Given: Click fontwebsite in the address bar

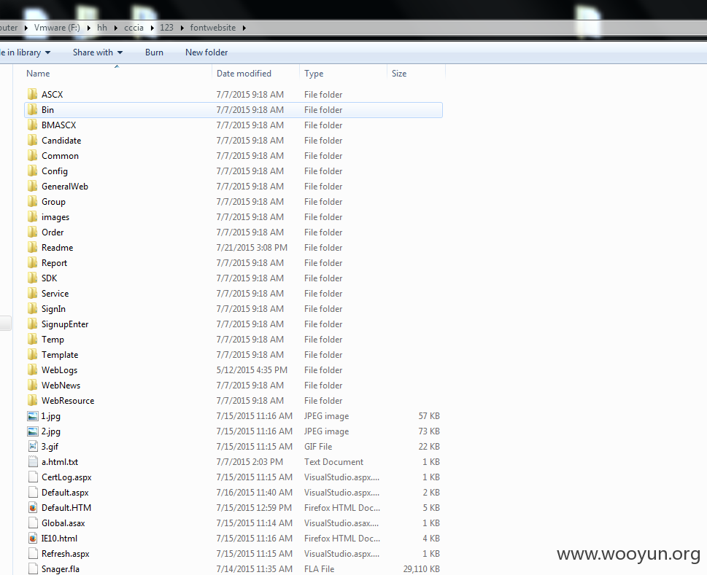Looking at the screenshot, I should click(213, 28).
